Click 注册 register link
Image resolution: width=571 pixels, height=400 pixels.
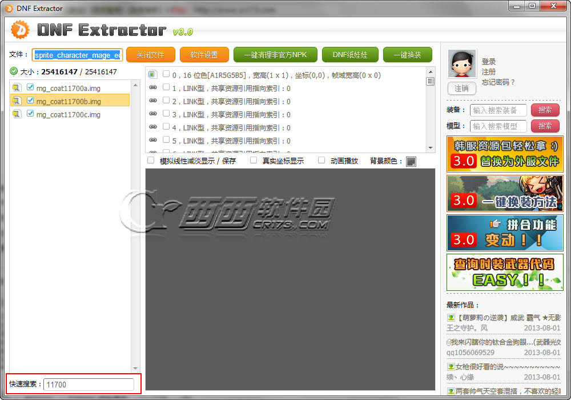pos(489,72)
